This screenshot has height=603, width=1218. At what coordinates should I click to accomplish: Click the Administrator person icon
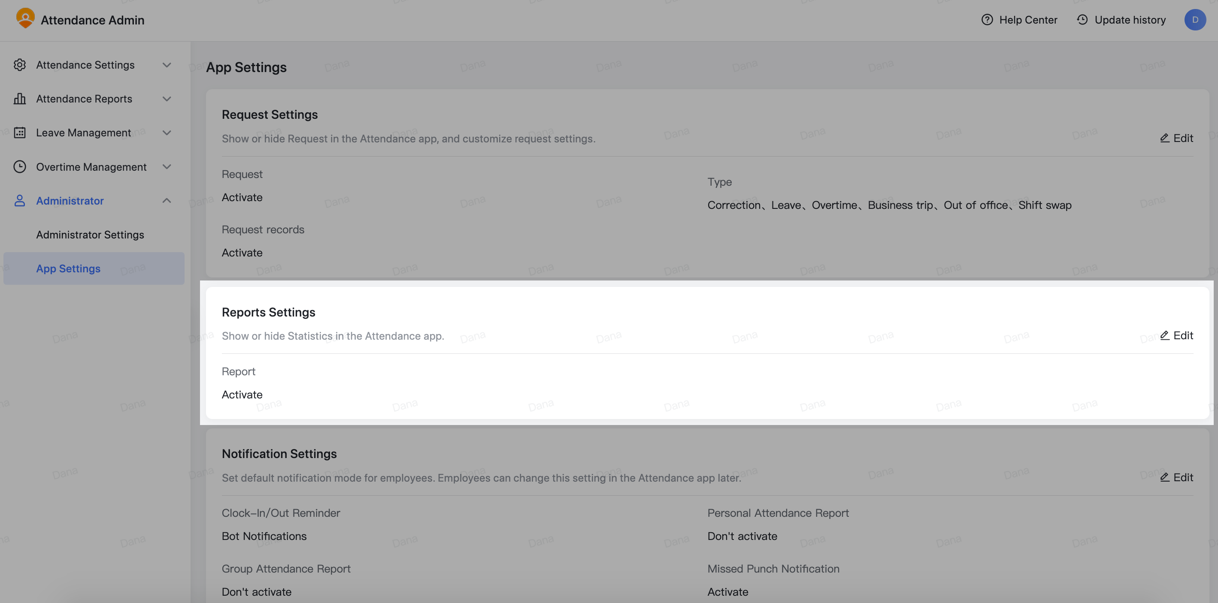click(19, 201)
